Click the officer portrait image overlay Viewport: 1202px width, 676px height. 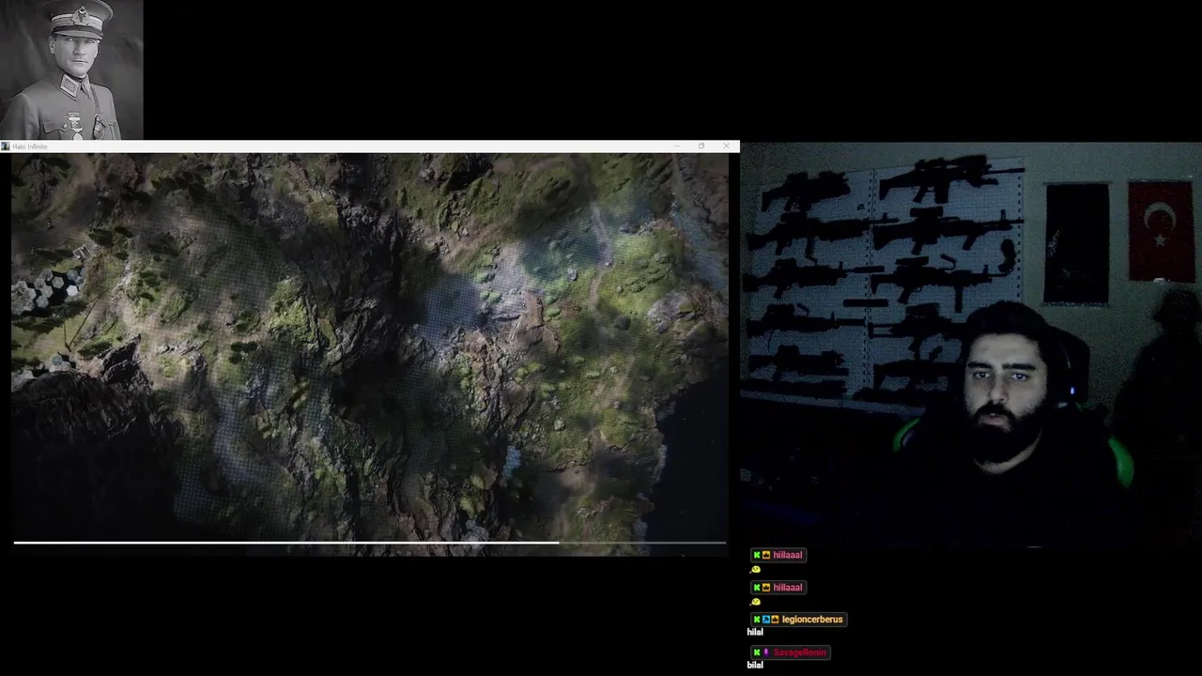click(x=71, y=69)
